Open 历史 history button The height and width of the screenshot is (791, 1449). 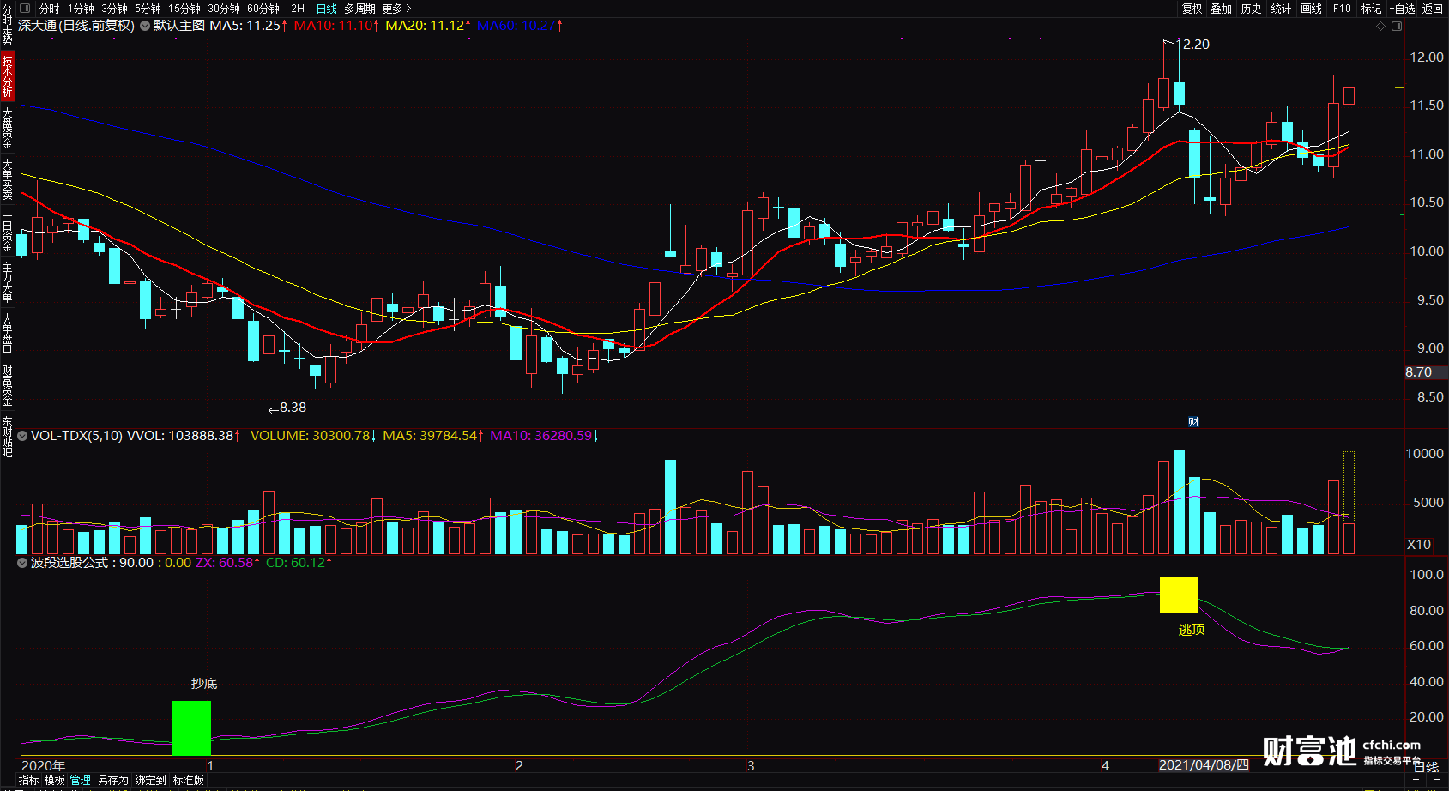pyautogui.click(x=1252, y=9)
